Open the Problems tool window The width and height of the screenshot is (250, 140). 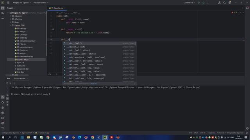pyautogui.click(x=3, y=123)
